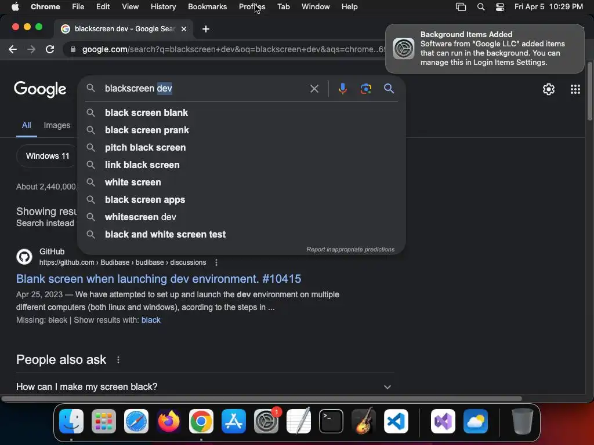Switch to the Images tab
The image size is (594, 445).
click(57, 125)
